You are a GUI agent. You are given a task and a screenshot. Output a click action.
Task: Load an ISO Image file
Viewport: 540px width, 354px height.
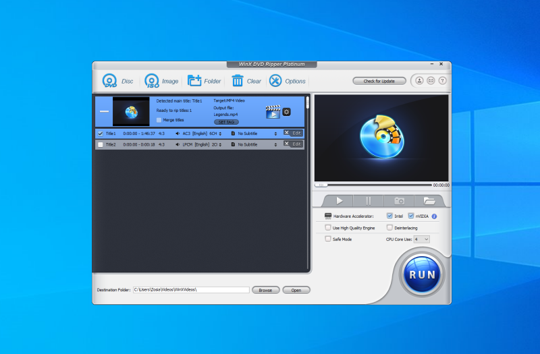152,81
